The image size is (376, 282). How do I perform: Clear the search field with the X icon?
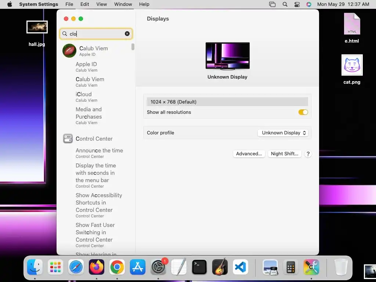coord(127,33)
